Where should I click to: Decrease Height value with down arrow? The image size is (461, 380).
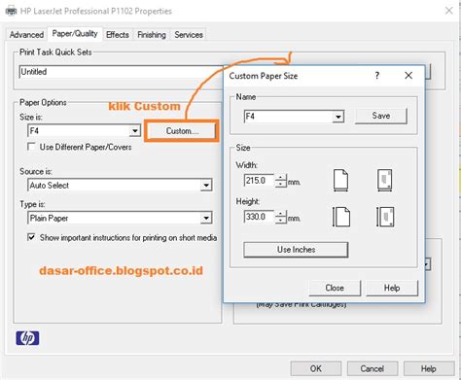(281, 220)
